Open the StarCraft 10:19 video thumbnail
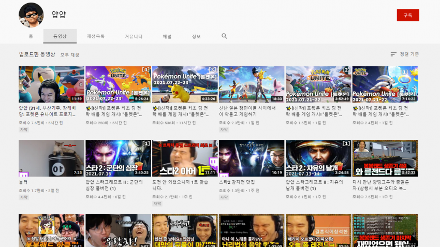Screen dimensions: 440x247 pos(252,158)
